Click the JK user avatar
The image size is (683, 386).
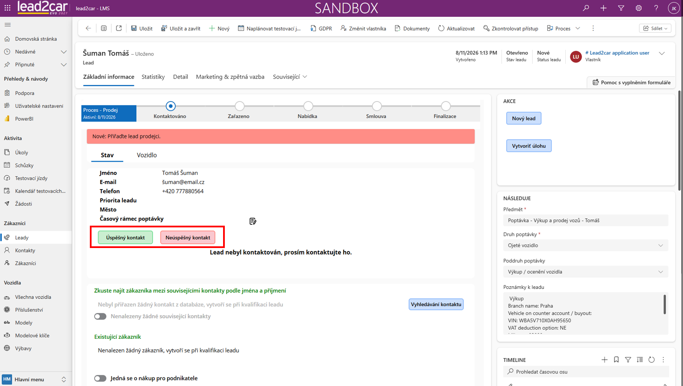click(x=674, y=8)
